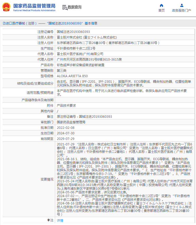Select the 2023-05-24 change record entry
The height and width of the screenshot is (225, 196).
click(125, 185)
